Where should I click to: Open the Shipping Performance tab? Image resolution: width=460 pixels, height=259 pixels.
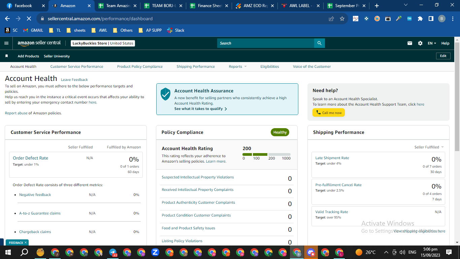196,66
